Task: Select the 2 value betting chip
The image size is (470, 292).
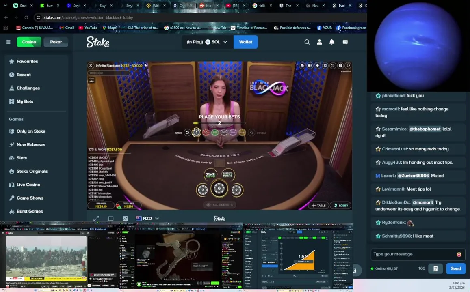Action: pos(196,133)
